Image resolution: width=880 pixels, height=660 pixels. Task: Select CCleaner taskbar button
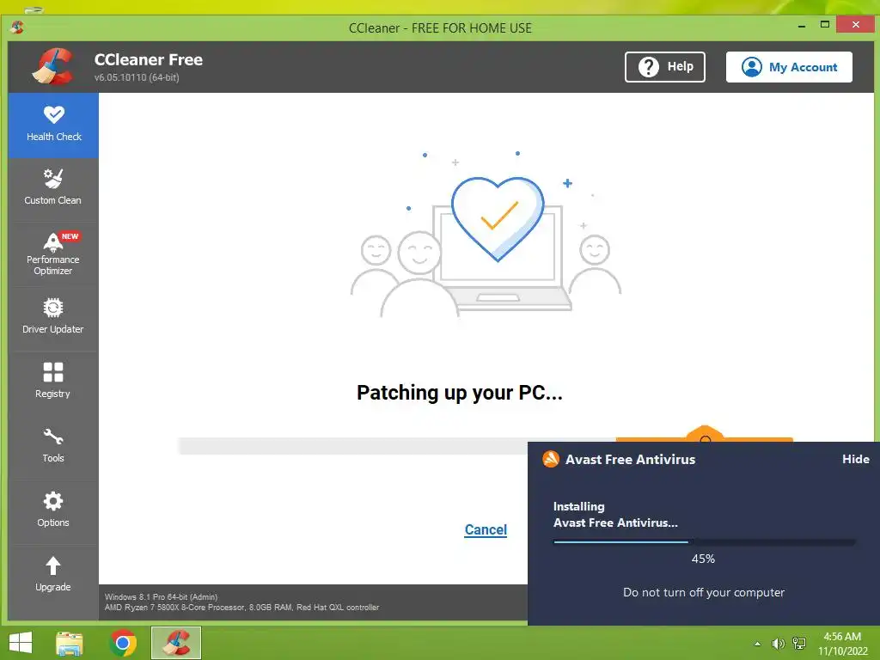pyautogui.click(x=175, y=643)
